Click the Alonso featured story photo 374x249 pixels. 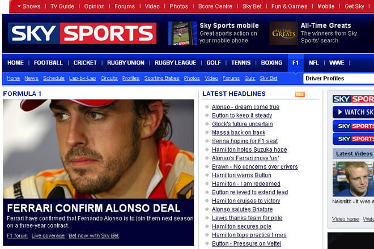tap(98, 148)
